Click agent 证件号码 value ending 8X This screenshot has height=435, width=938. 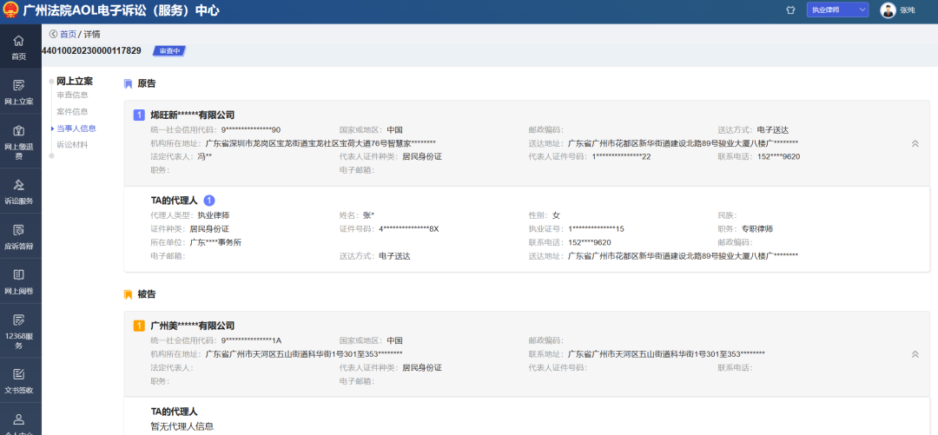pos(409,228)
